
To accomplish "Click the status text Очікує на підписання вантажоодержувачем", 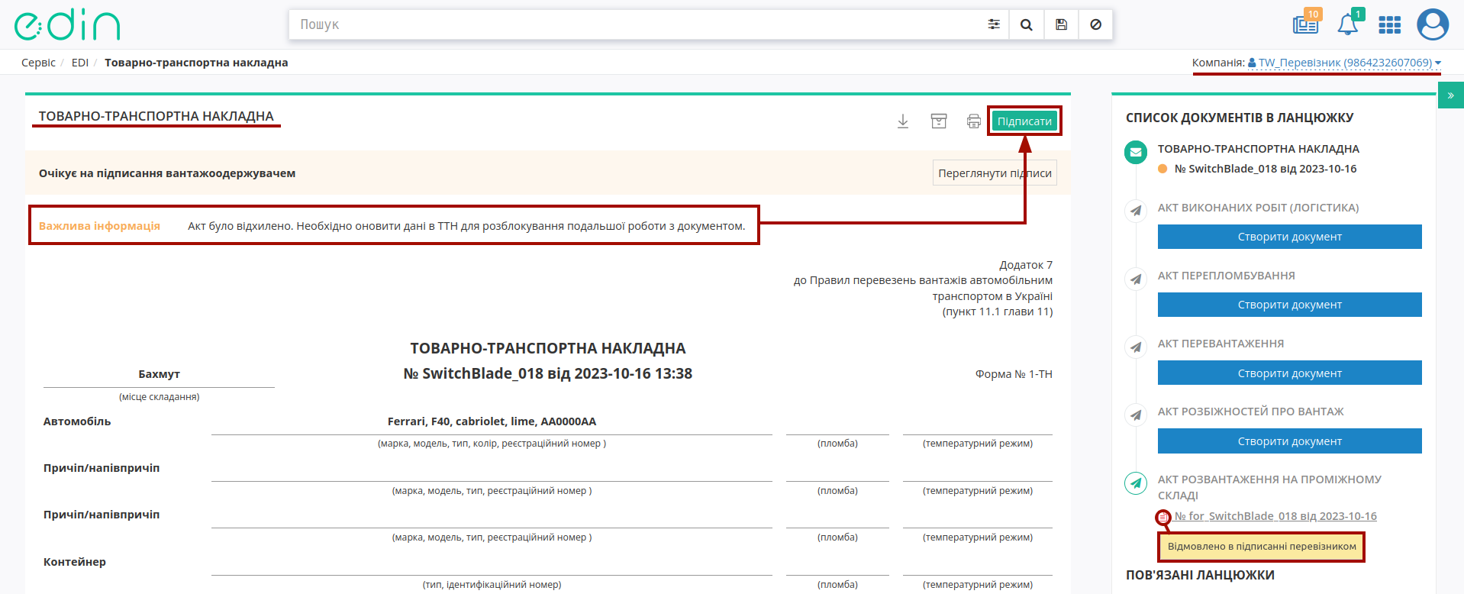I will (x=167, y=173).
